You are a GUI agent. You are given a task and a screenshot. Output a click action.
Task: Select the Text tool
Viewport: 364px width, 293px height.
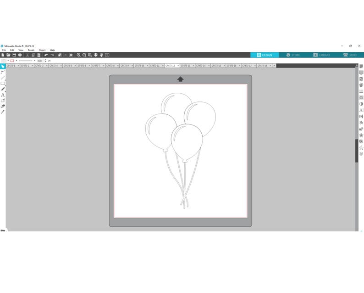[x=3, y=95]
